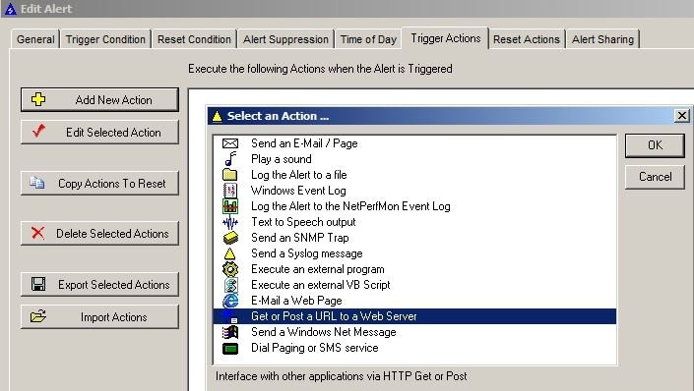The image size is (694, 391).
Task: Select 'E-Mail a Web Page' action
Action: pos(414,301)
